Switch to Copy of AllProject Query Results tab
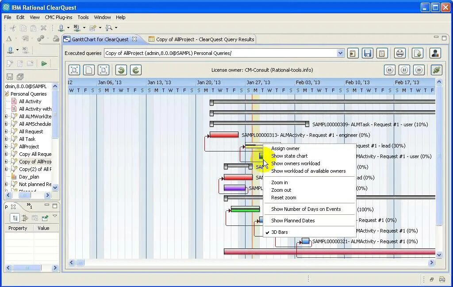Viewport: 453px width, 287px height. coord(201,39)
